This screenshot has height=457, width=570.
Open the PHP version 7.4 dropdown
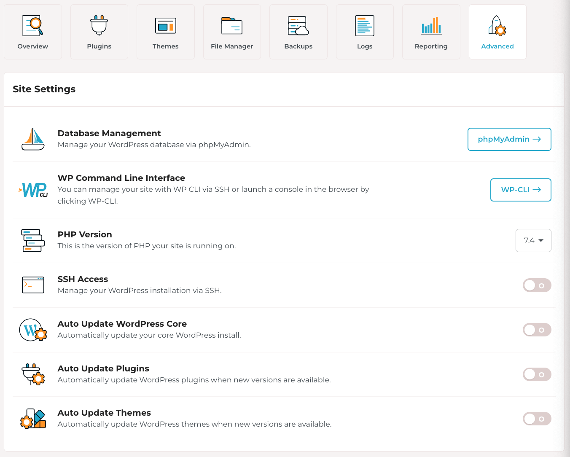[533, 240]
